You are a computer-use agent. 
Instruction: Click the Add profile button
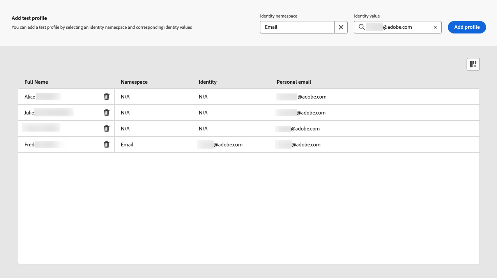(467, 27)
